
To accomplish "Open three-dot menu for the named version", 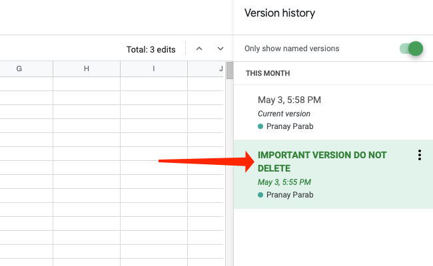I will pyautogui.click(x=419, y=155).
